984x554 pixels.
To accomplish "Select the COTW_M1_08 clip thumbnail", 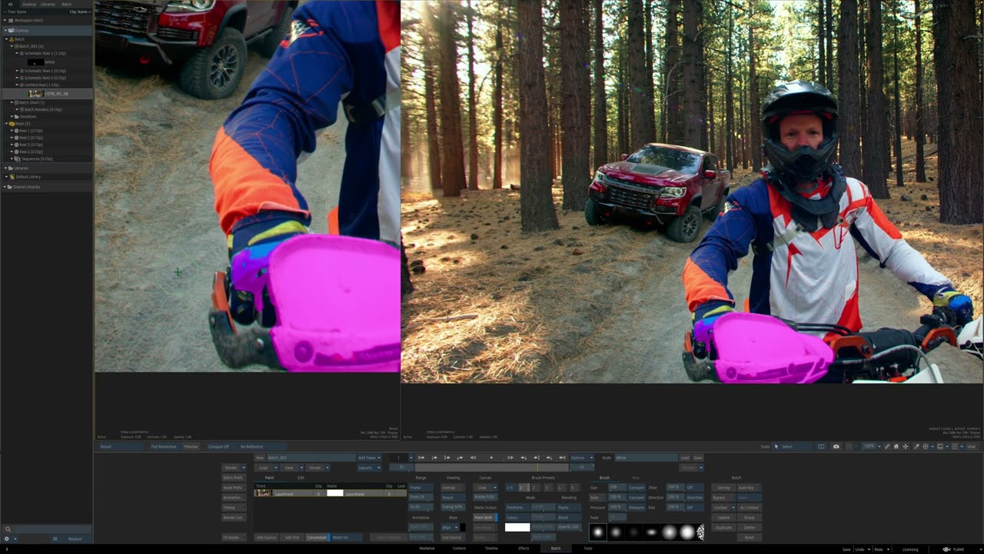I will pos(35,94).
